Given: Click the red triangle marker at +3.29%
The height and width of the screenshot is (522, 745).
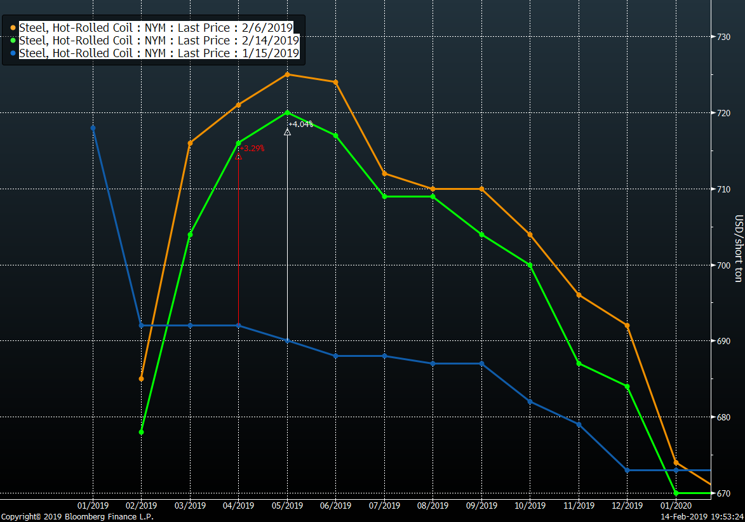Looking at the screenshot, I should pos(238,156).
